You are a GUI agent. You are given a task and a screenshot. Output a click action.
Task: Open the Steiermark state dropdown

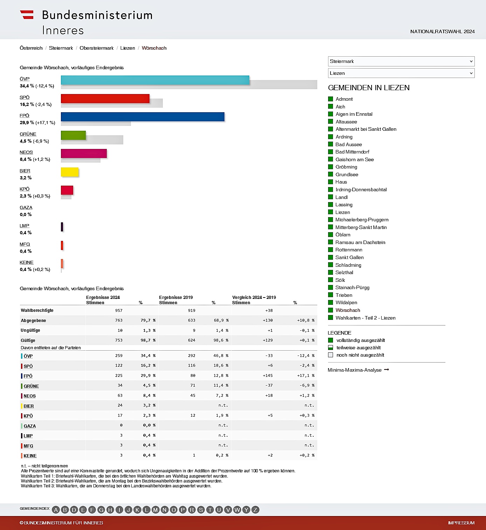[x=401, y=61]
